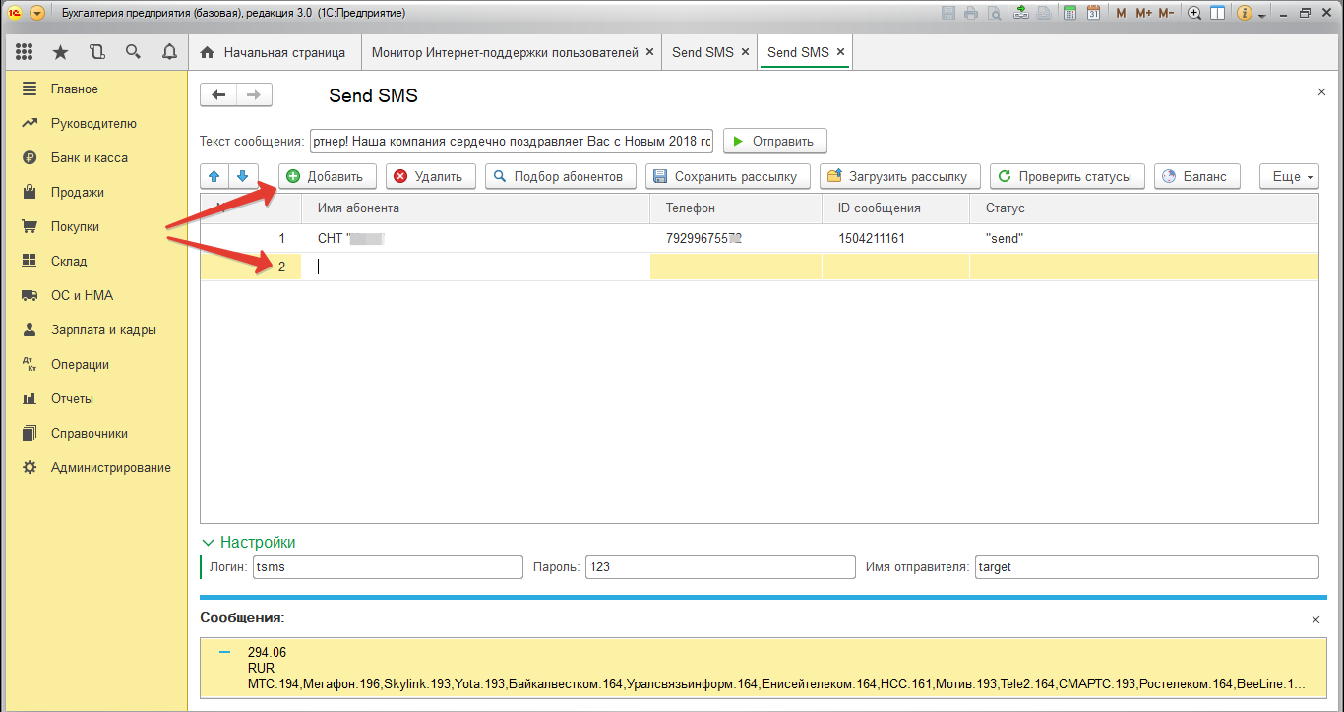Switch to the first Send SMS tab
The height and width of the screenshot is (712, 1344).
pos(709,52)
